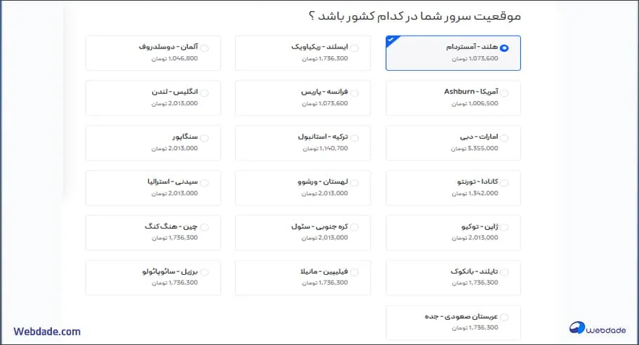Click the 2,013,000 price under Poland - Warsaw

click(325, 194)
